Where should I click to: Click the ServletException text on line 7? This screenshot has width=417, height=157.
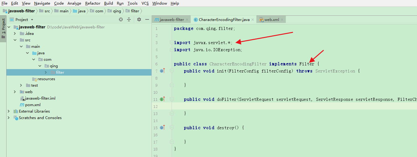point(335,71)
